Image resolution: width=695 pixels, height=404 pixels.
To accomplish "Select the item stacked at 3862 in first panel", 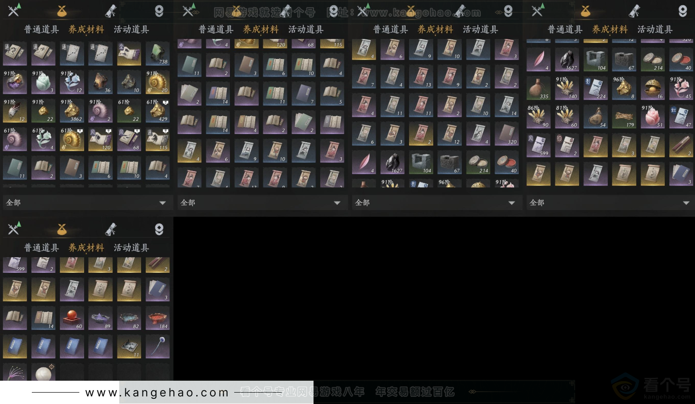I will tap(72, 111).
